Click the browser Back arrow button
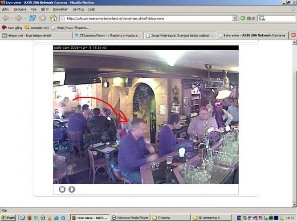Viewport: 297px width, 222px height. point(5,18)
